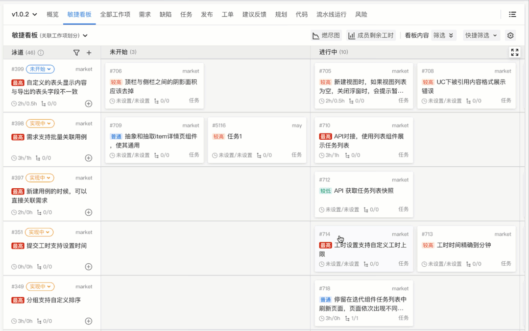Screen dimensions: 529x331
Task: Open 快捷筛选 quick filter dropdown
Action: [481, 35]
